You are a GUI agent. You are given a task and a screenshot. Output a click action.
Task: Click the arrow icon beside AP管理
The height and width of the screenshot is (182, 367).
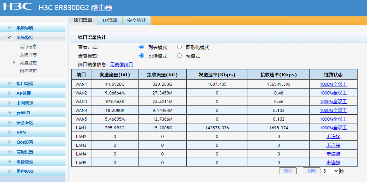(x=9, y=93)
